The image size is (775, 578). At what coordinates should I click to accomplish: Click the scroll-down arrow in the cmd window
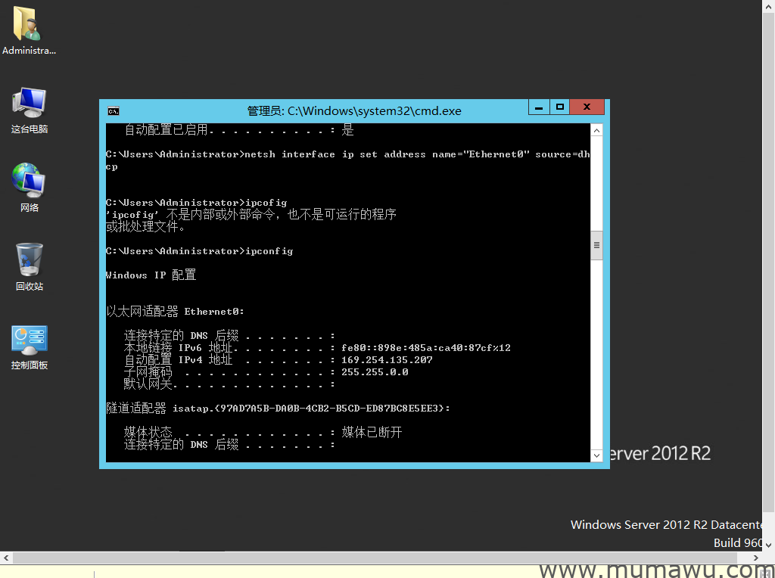[x=596, y=455]
